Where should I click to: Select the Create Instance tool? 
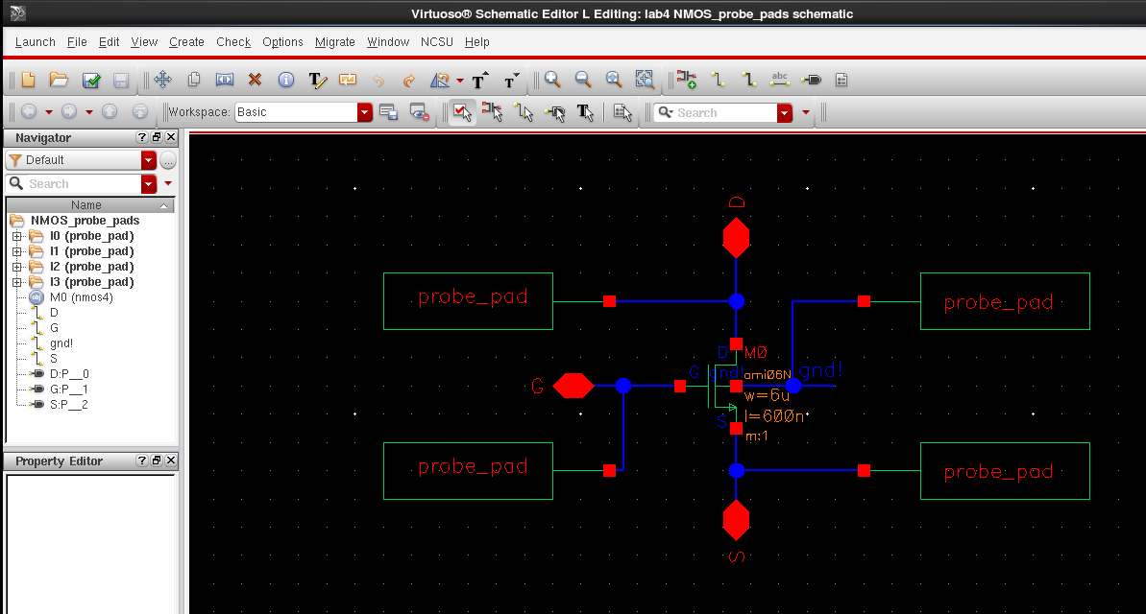pyautogui.click(x=686, y=81)
